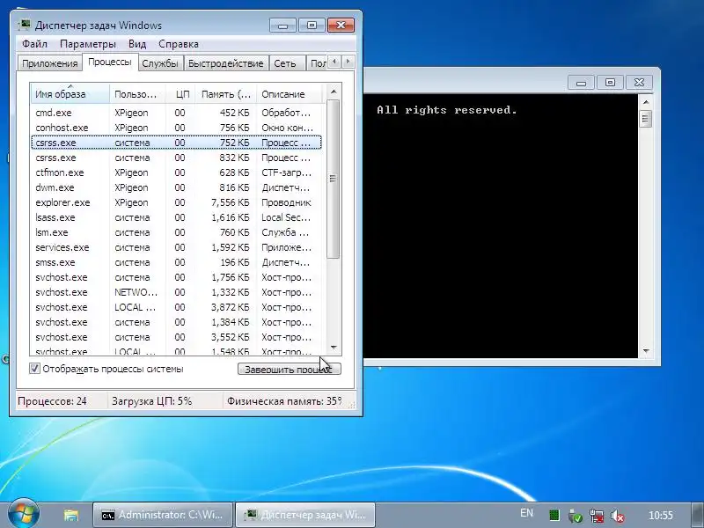This screenshot has height=528, width=704.
Task: Open the Windows Start menu
Action: tap(23, 514)
